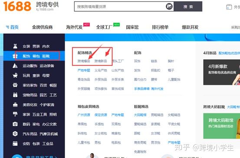Open the 商务男鞋 category
Viewport: 240px width, 158px height.
point(140,142)
